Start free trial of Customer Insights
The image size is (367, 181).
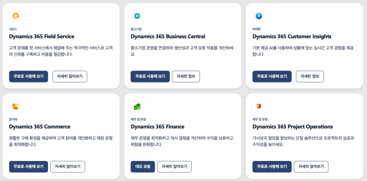pos(272,77)
